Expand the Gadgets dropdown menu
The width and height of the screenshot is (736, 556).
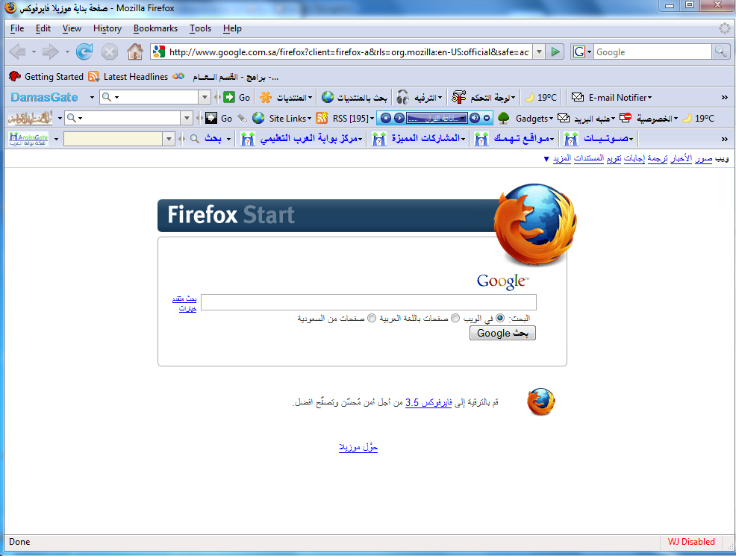click(x=534, y=118)
